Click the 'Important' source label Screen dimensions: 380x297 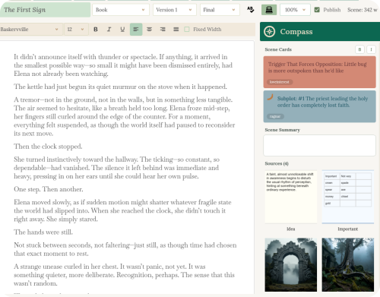(348, 229)
